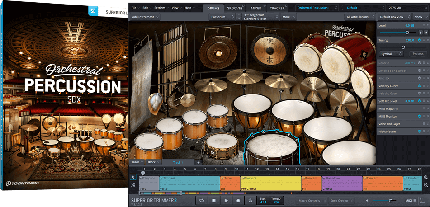
Task: Open the Orchestral Percussion I library dropdown
Action: [317, 8]
